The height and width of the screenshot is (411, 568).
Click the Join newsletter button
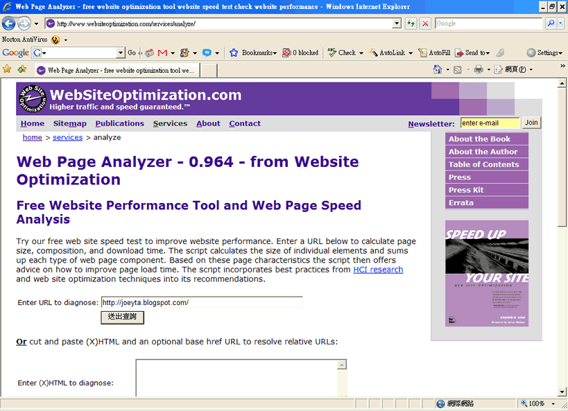coord(531,123)
